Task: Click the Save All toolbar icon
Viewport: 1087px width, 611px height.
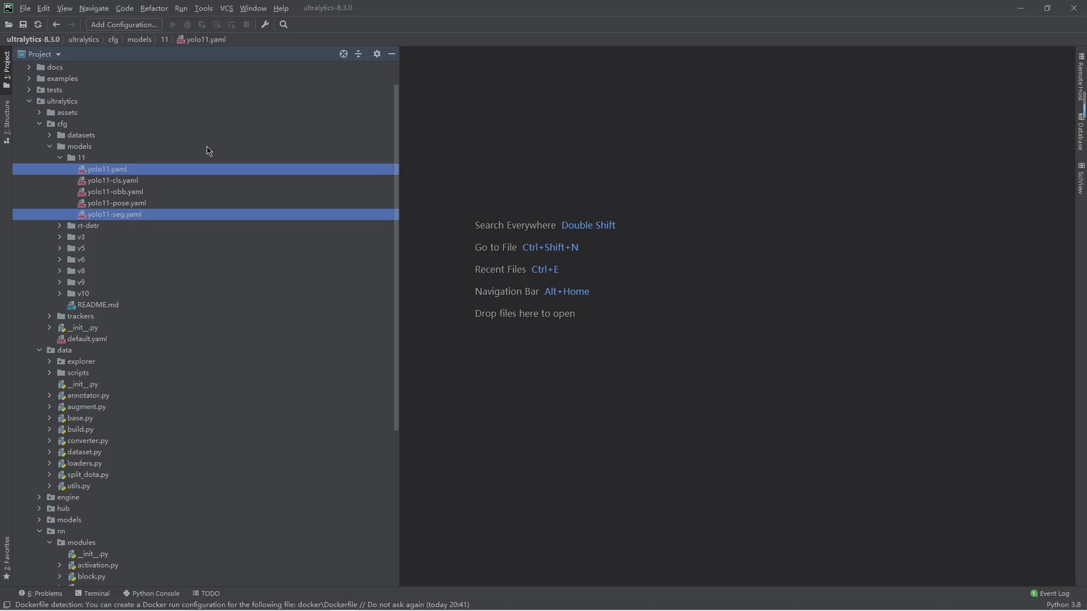Action: [23, 25]
